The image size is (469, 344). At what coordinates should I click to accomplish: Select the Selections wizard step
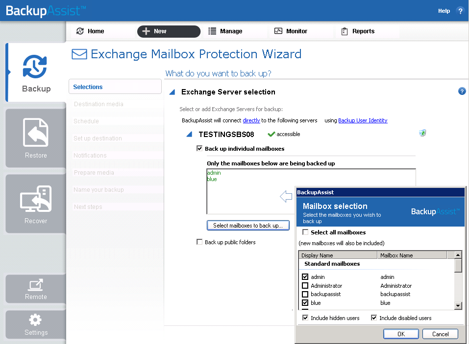tap(115, 87)
